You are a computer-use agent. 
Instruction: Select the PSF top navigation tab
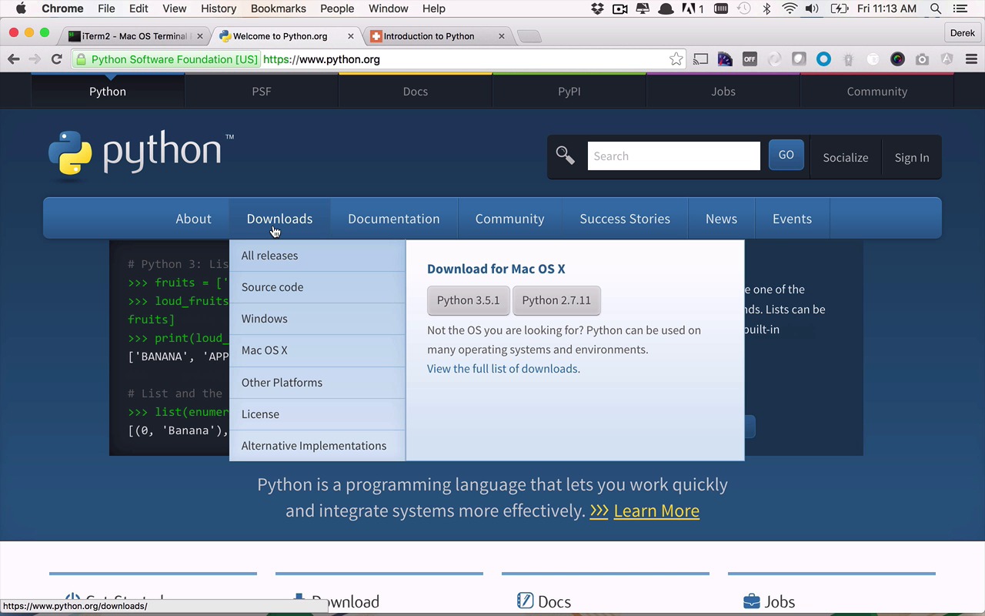click(262, 91)
